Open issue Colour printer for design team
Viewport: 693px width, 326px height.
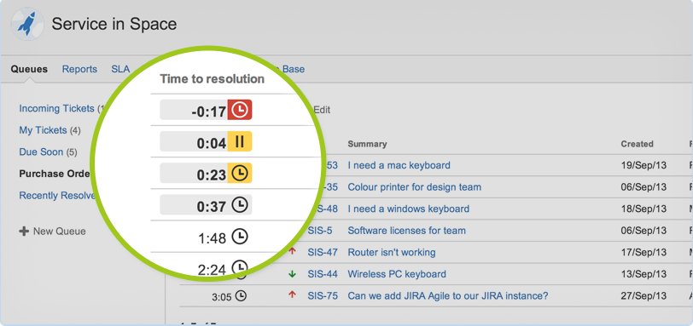415,187
